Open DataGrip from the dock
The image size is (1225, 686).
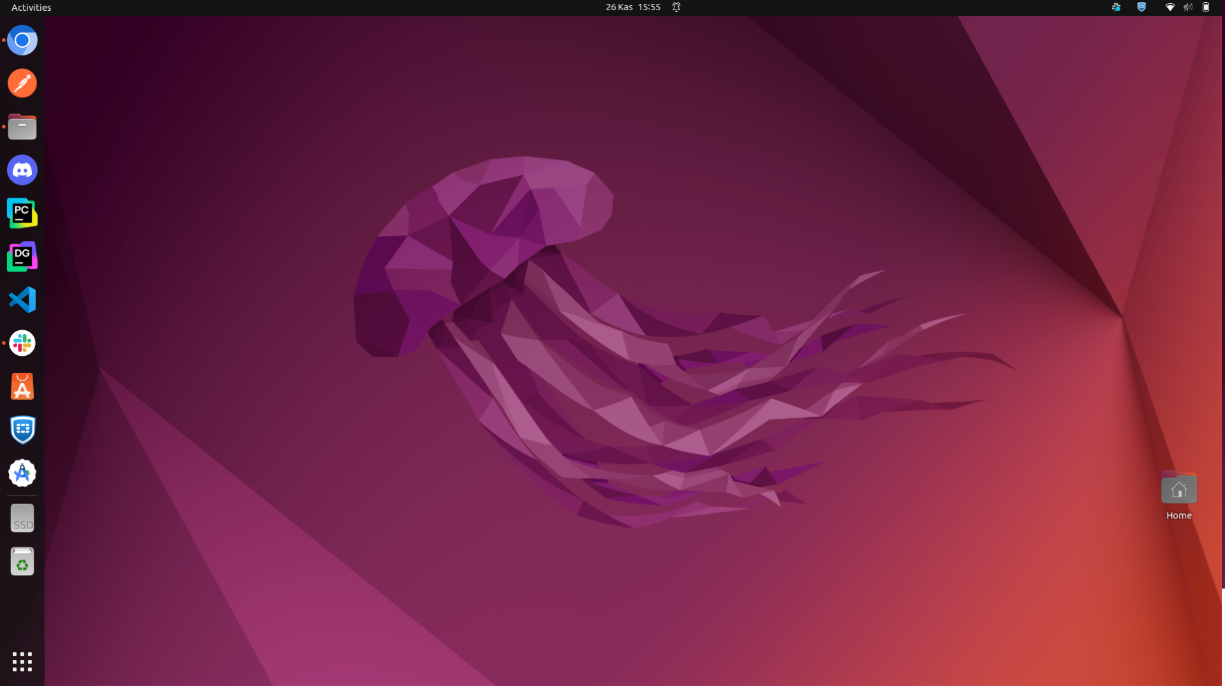click(22, 256)
